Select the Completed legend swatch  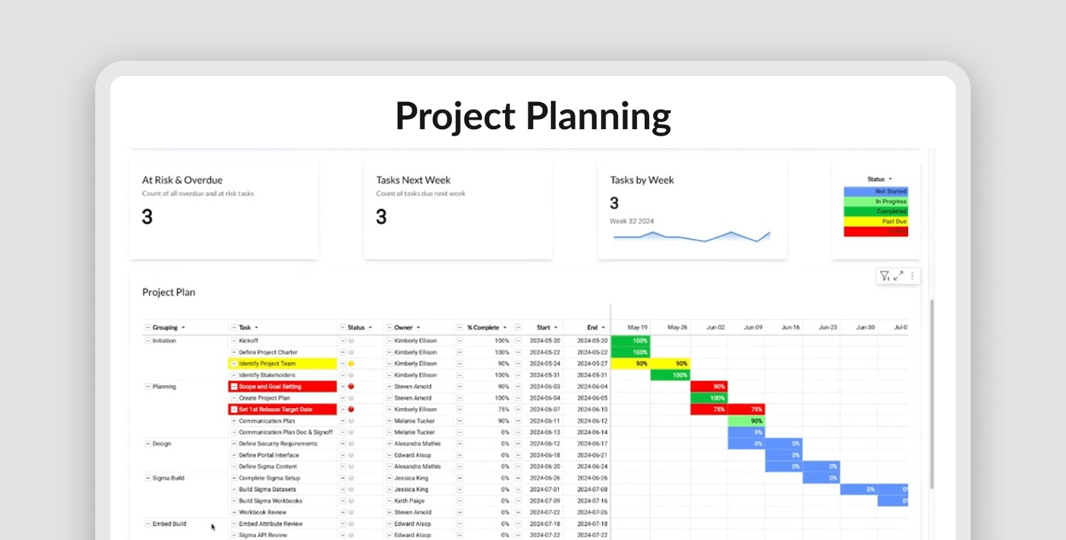pos(875,211)
